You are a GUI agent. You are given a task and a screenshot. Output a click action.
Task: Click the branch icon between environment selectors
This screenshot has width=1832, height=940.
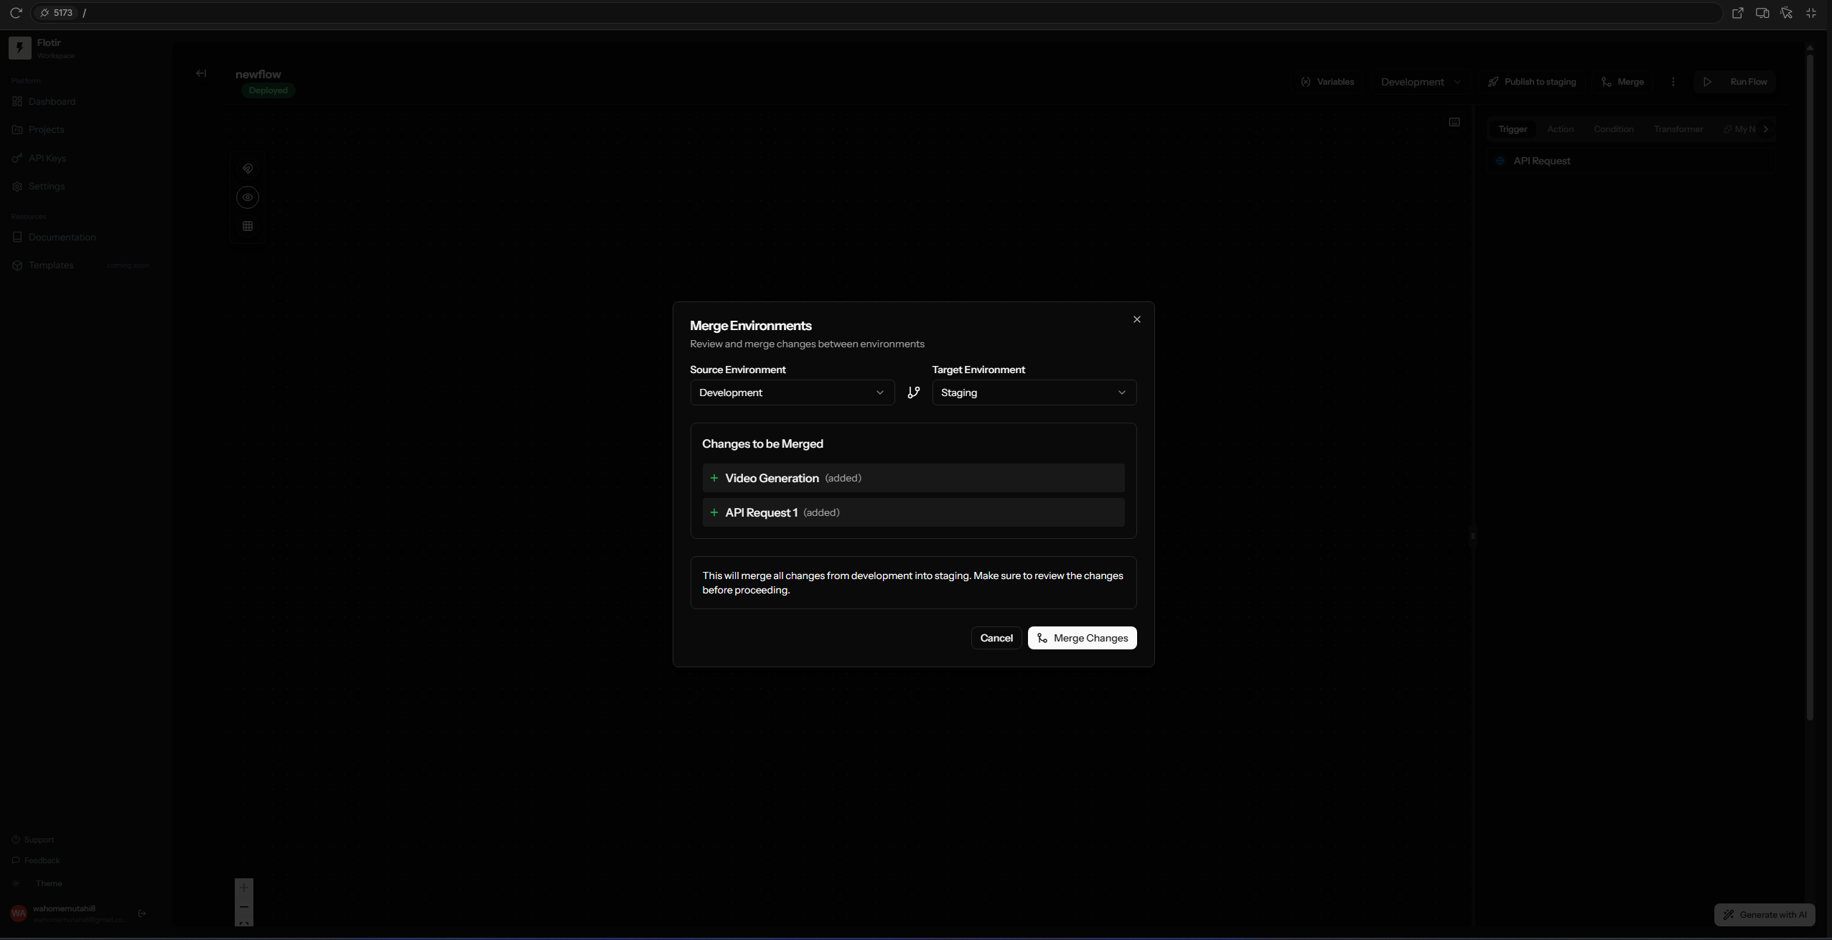click(913, 393)
